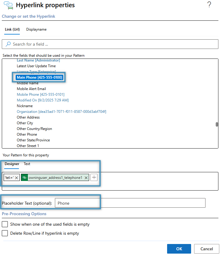The width and height of the screenshot is (222, 256).
Task: Click into the Search for a field box
Action: click(x=114, y=44)
